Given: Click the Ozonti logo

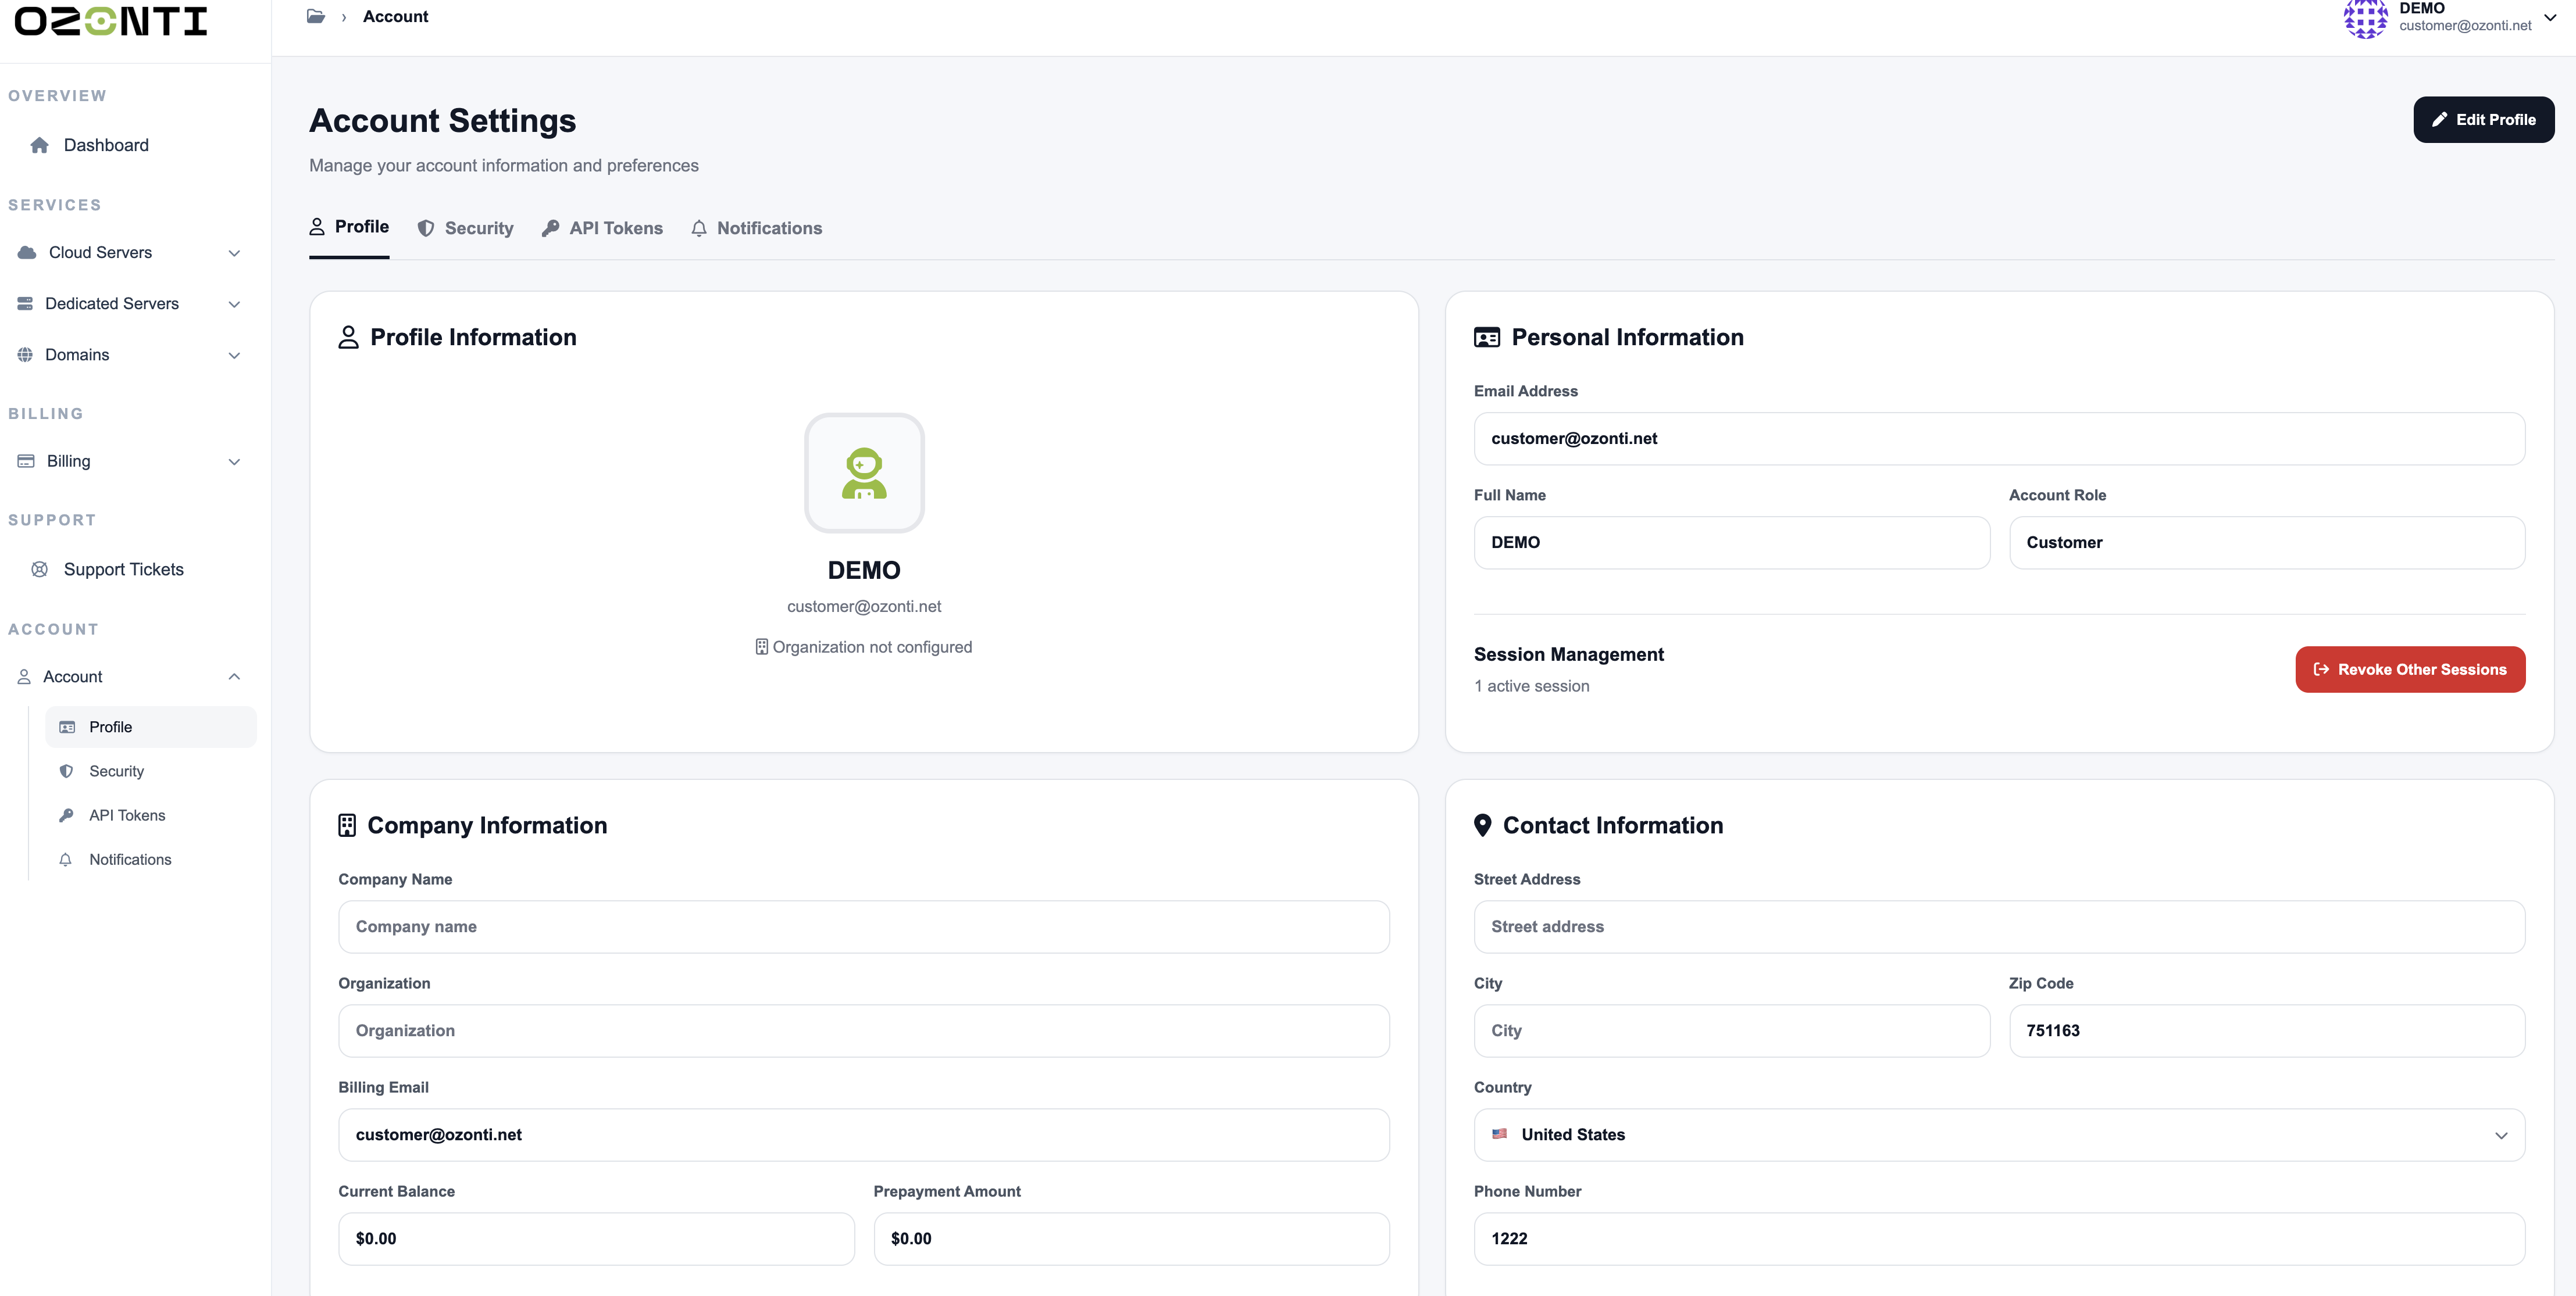Looking at the screenshot, I should pyautogui.click(x=111, y=21).
